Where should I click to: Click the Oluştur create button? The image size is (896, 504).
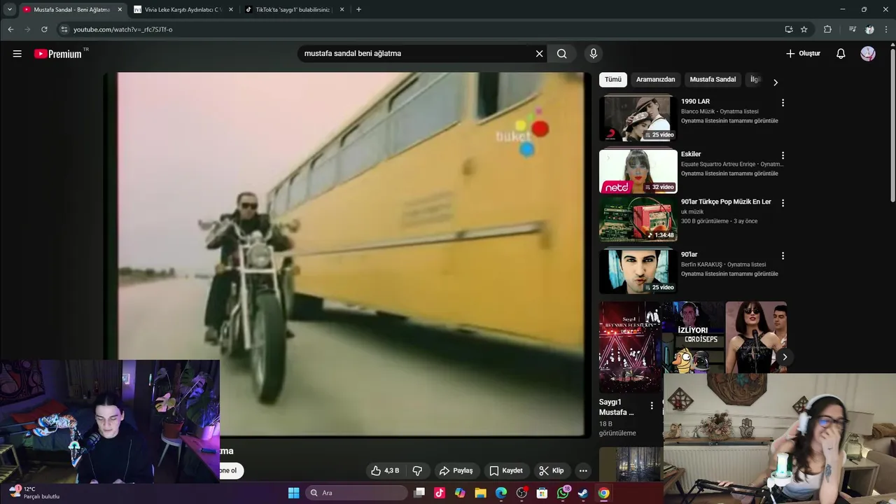pyautogui.click(x=803, y=53)
